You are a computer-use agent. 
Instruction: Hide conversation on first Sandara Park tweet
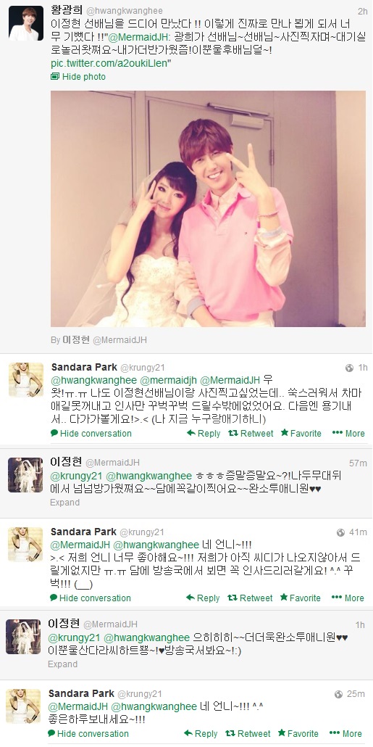tap(91, 433)
